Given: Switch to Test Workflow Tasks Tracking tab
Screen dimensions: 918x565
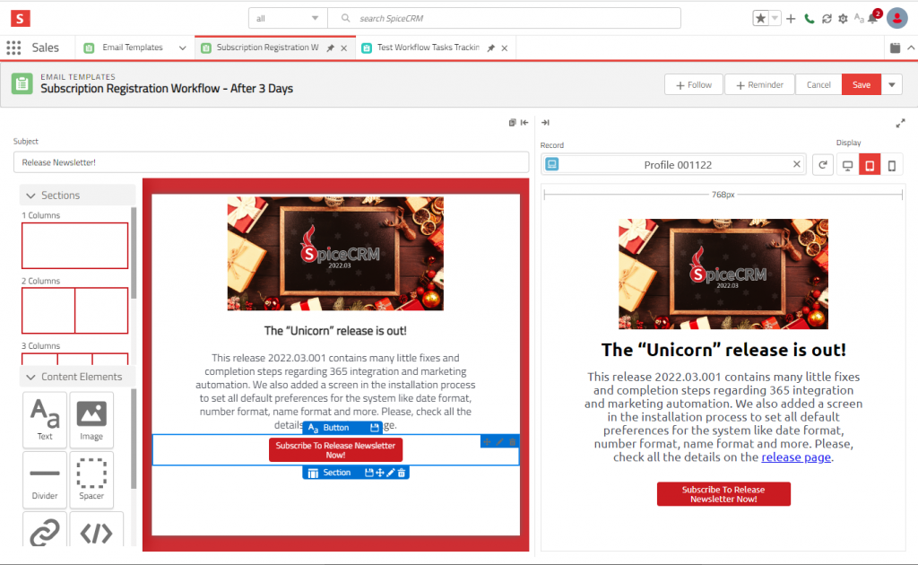Looking at the screenshot, I should point(428,48).
